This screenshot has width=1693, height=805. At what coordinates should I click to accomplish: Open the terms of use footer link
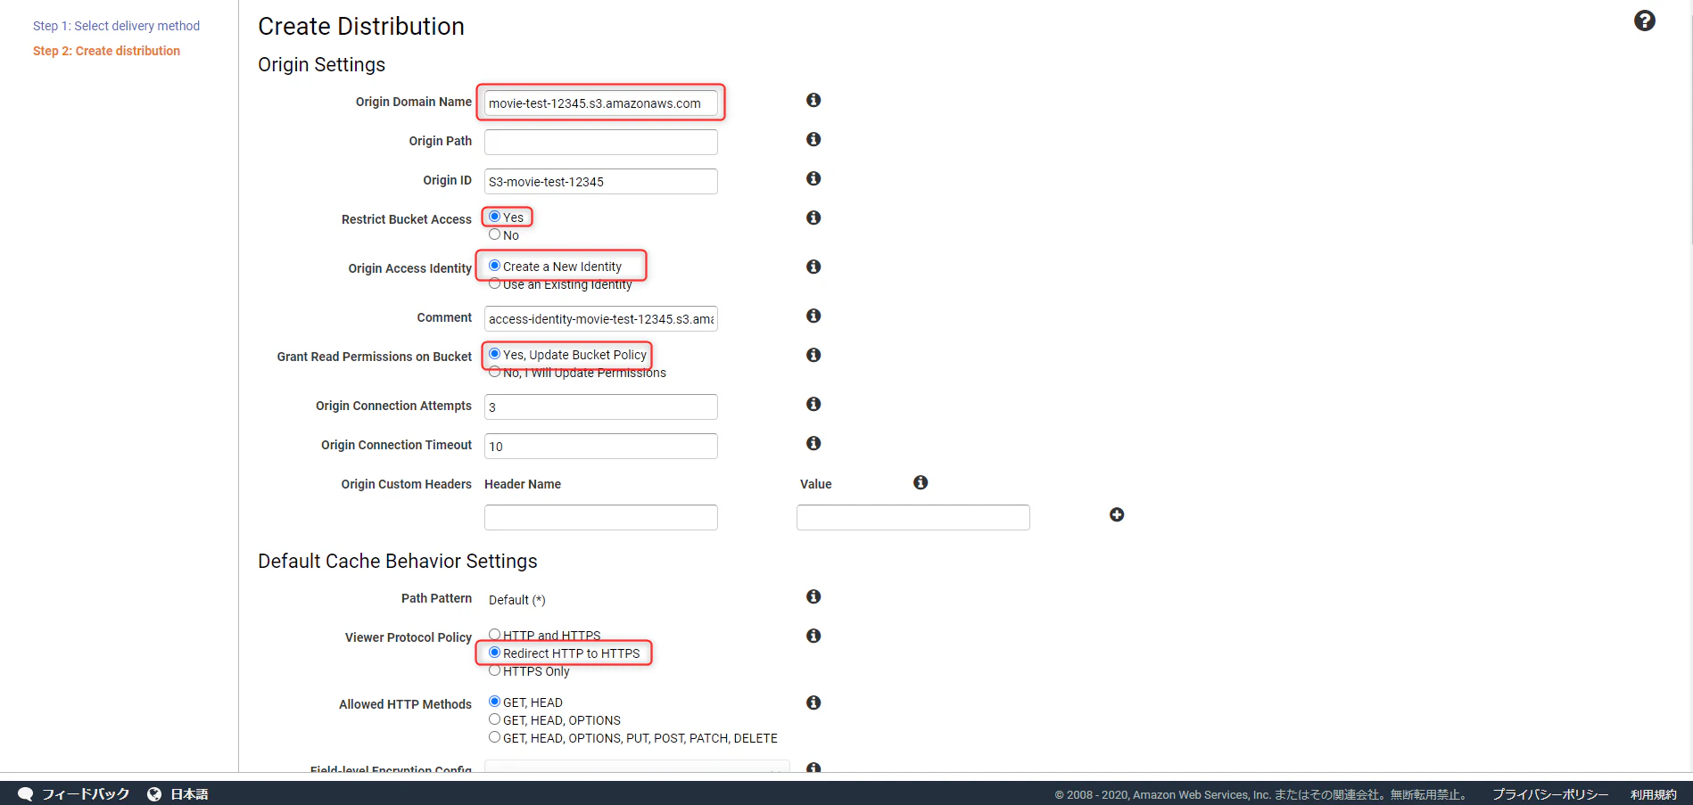click(x=1654, y=794)
